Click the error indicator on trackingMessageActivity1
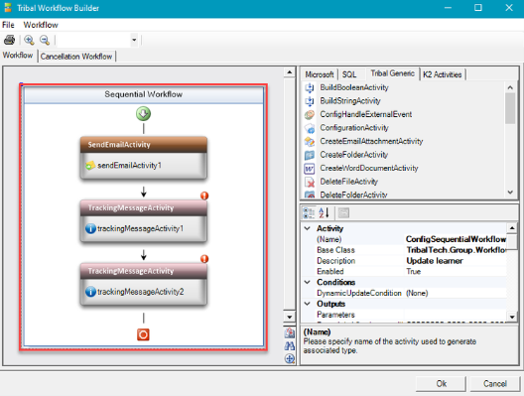The width and height of the screenshot is (524, 396). coord(204,196)
